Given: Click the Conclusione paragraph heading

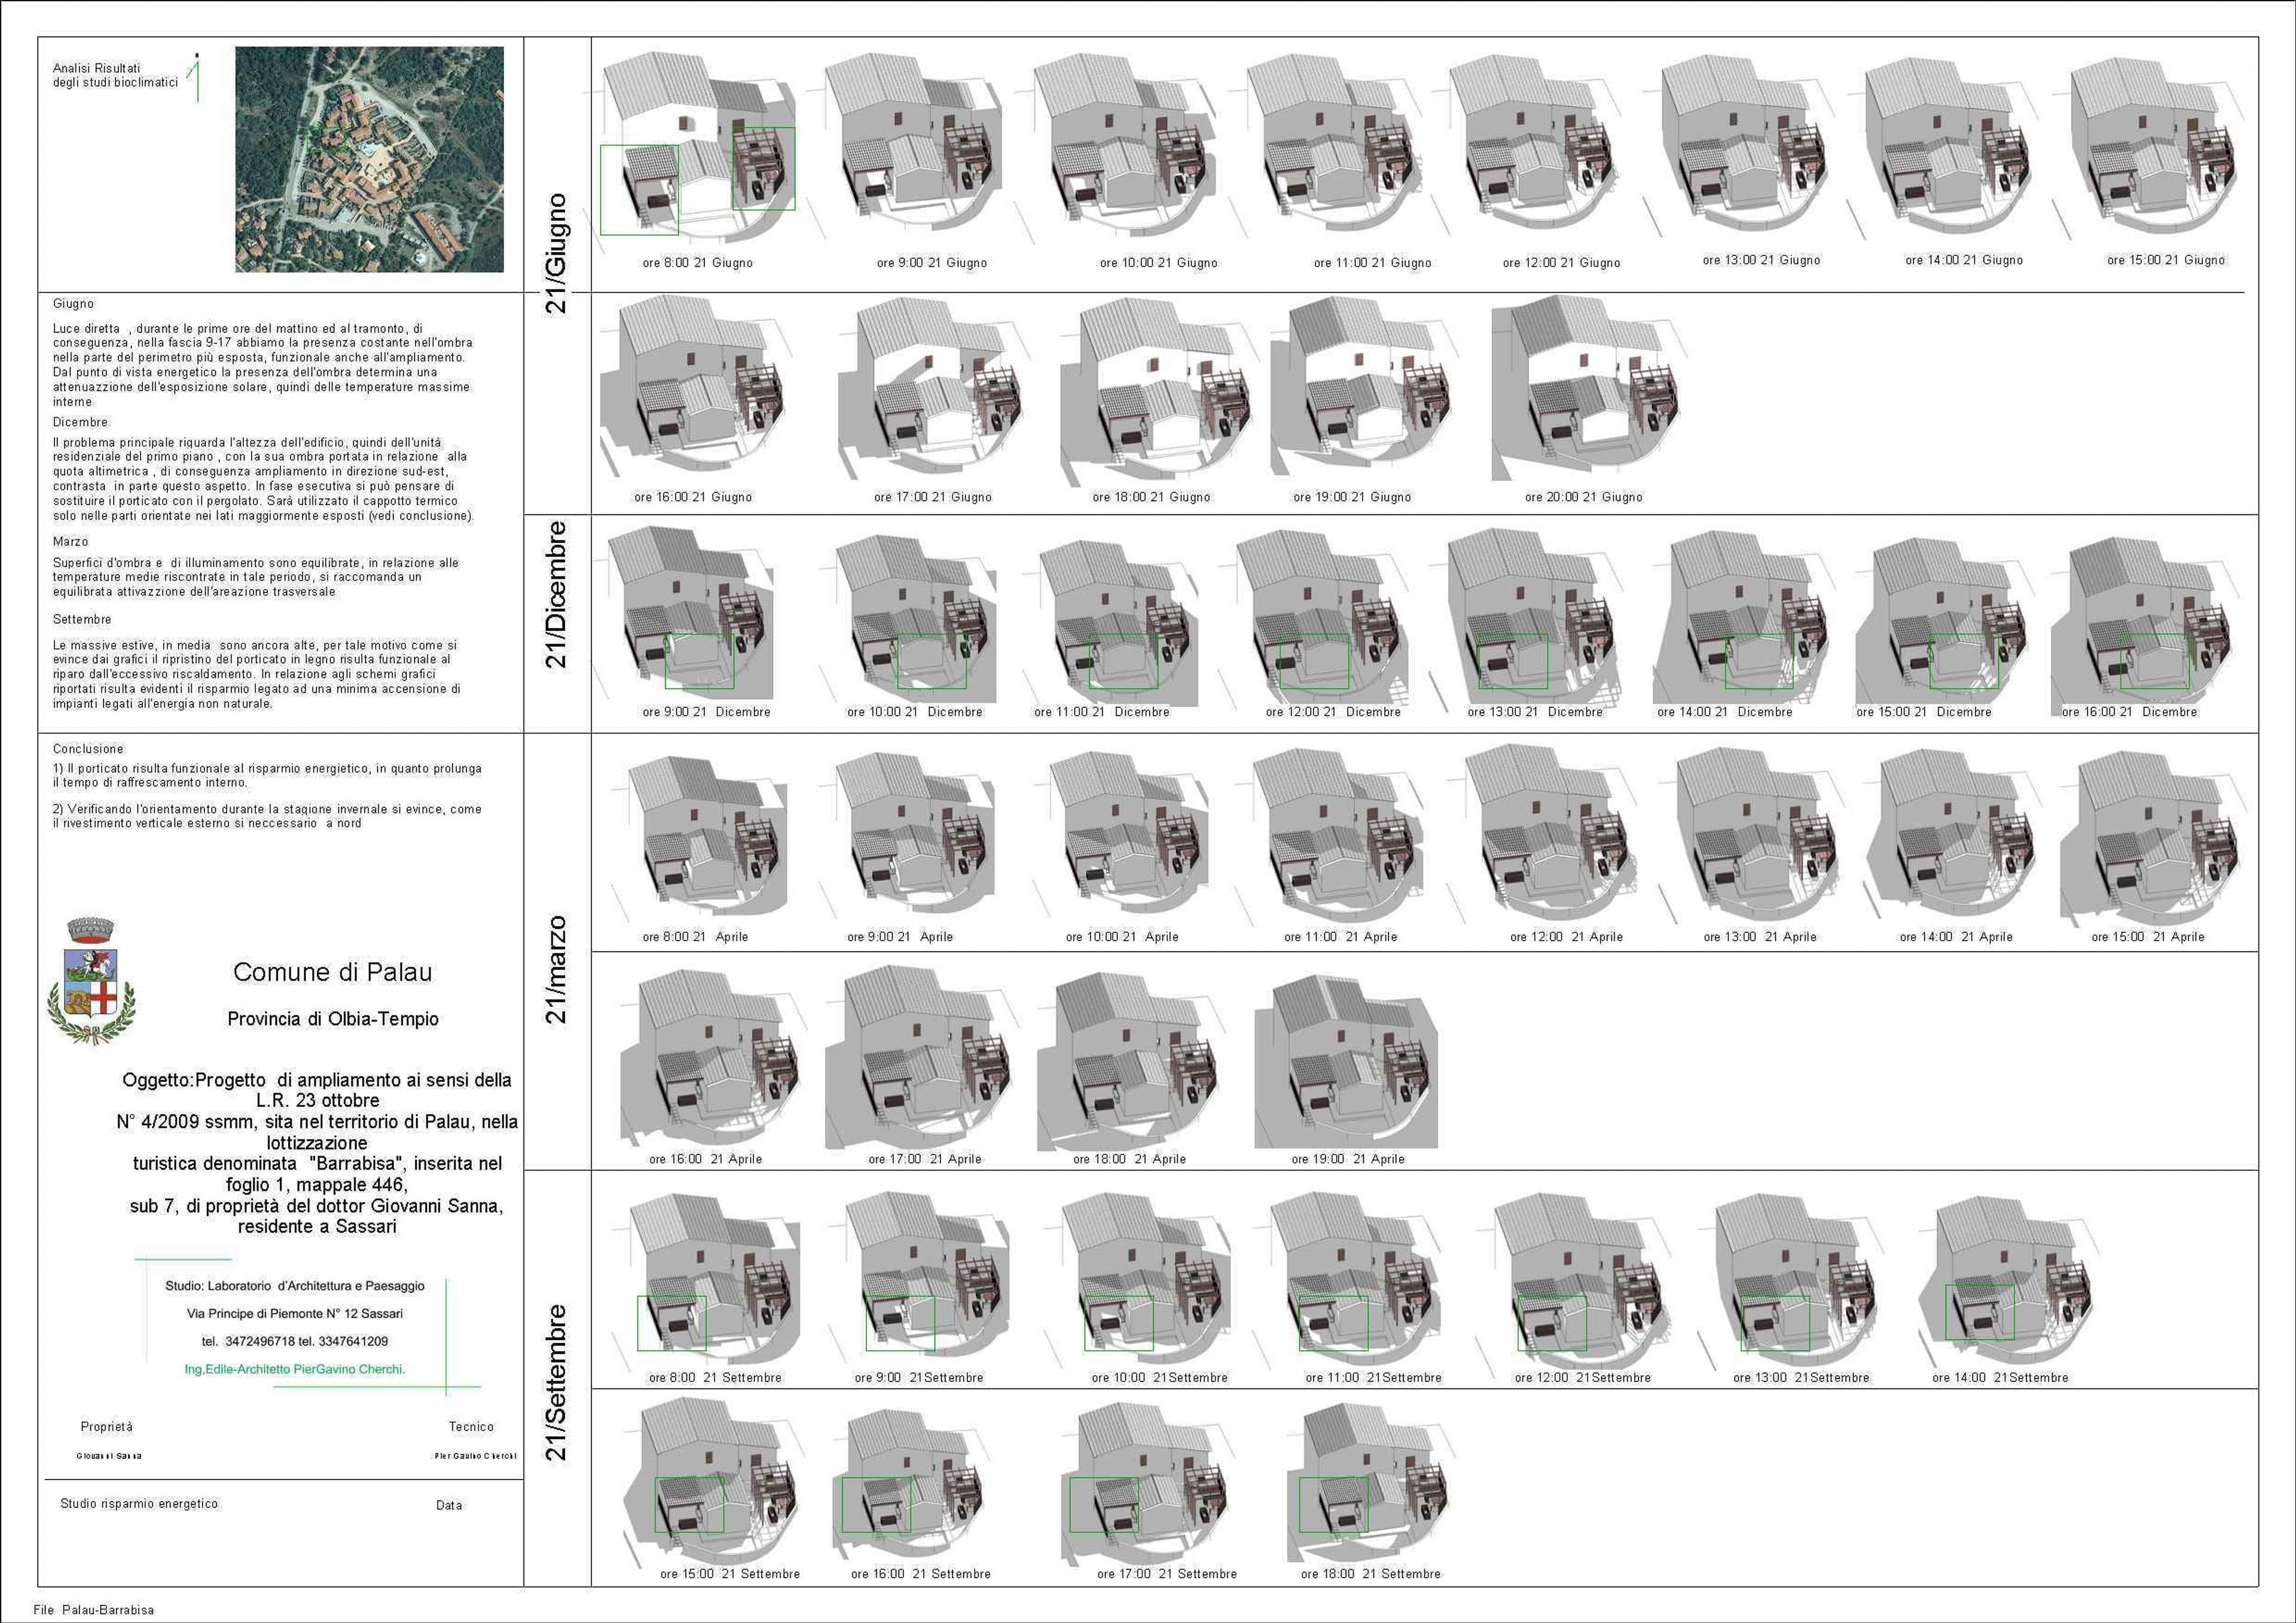Looking at the screenshot, I should 88,749.
